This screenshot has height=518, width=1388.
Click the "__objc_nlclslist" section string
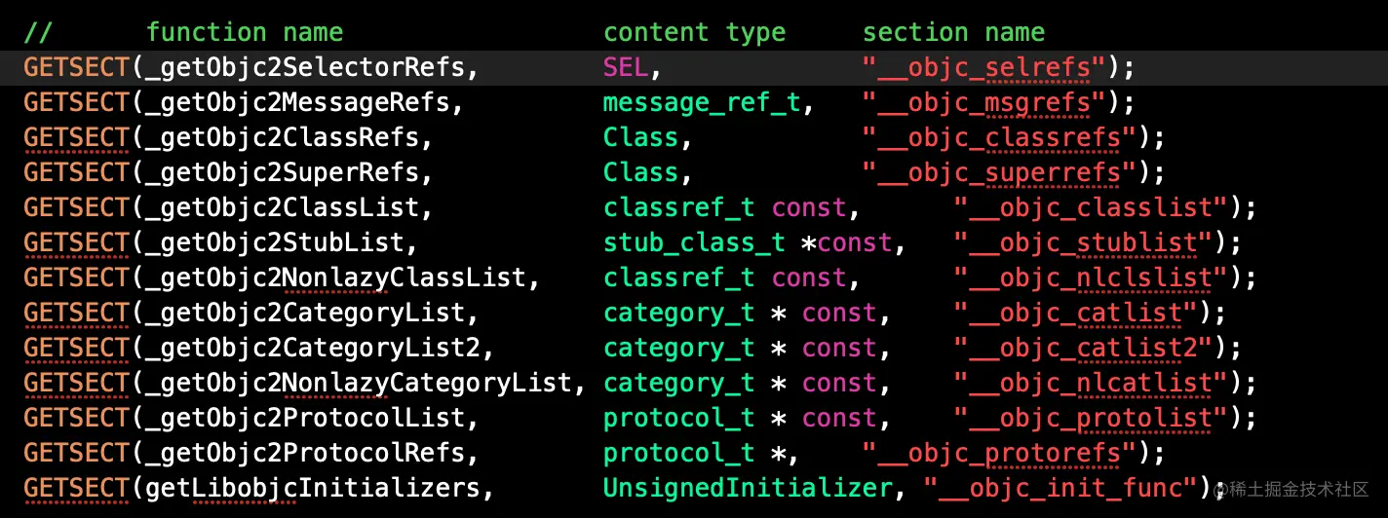click(x=1091, y=277)
